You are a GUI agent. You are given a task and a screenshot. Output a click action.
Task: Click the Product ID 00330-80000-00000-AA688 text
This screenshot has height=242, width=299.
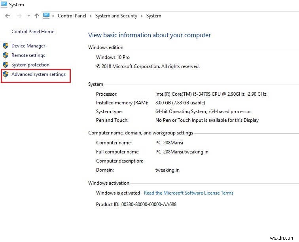pos(136,204)
